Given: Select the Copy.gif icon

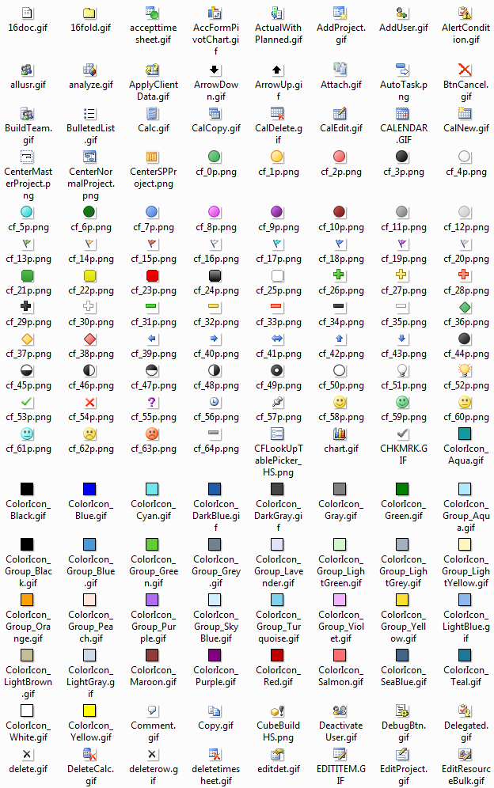Looking at the screenshot, I should (x=215, y=710).
